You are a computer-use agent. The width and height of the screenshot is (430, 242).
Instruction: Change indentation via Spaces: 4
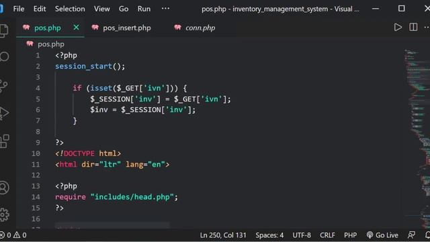pyautogui.click(x=269, y=235)
